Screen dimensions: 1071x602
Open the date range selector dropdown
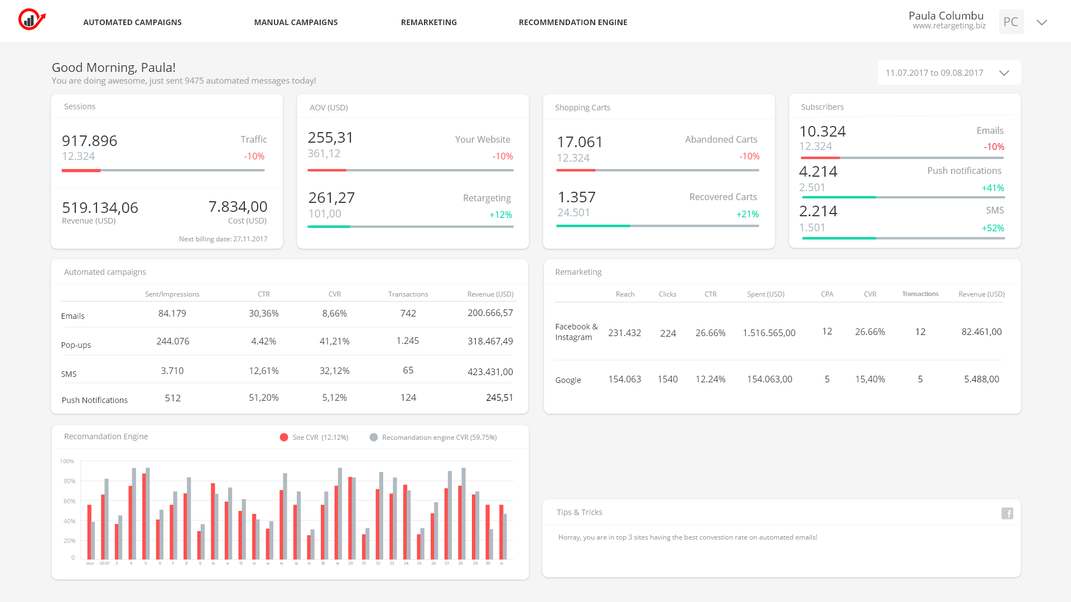click(x=948, y=72)
